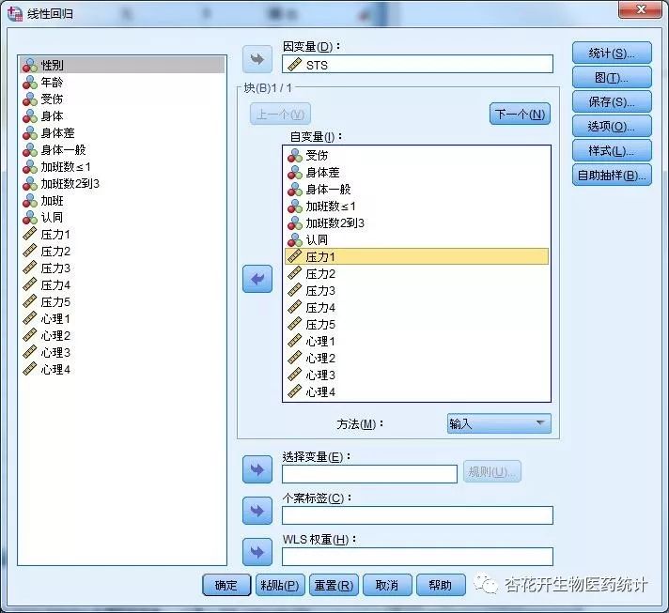This screenshot has width=669, height=613.
Task: Select 受伤 in the independent variables list
Action: pyautogui.click(x=416, y=156)
